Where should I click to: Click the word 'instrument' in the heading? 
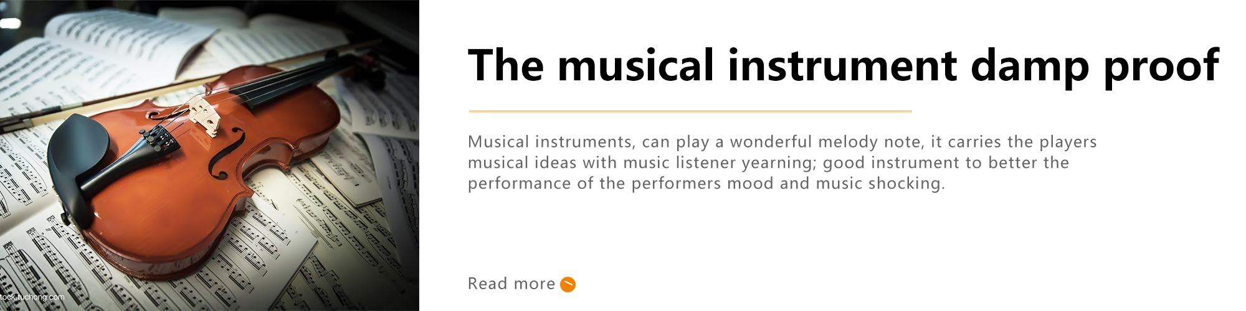coord(842,65)
